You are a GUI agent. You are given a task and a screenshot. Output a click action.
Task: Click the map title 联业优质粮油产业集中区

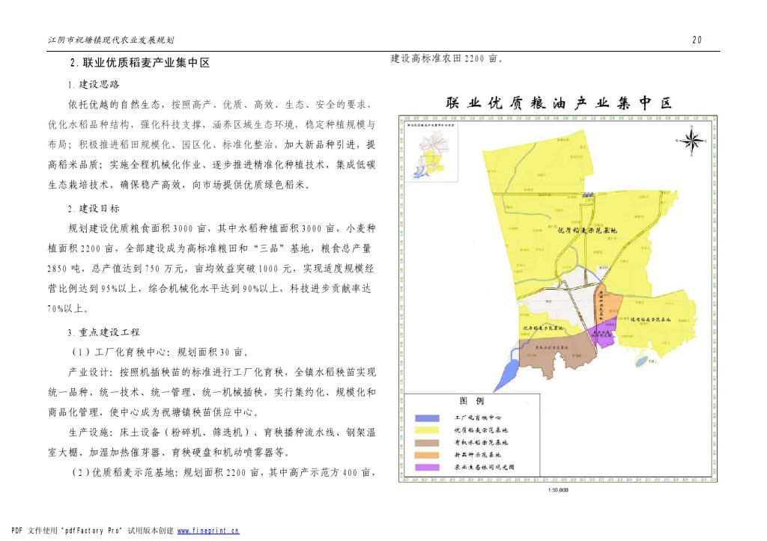[559, 103]
